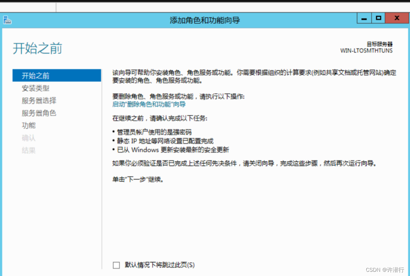Click the server name WIN-LTOSMTHTUNS

366,51
